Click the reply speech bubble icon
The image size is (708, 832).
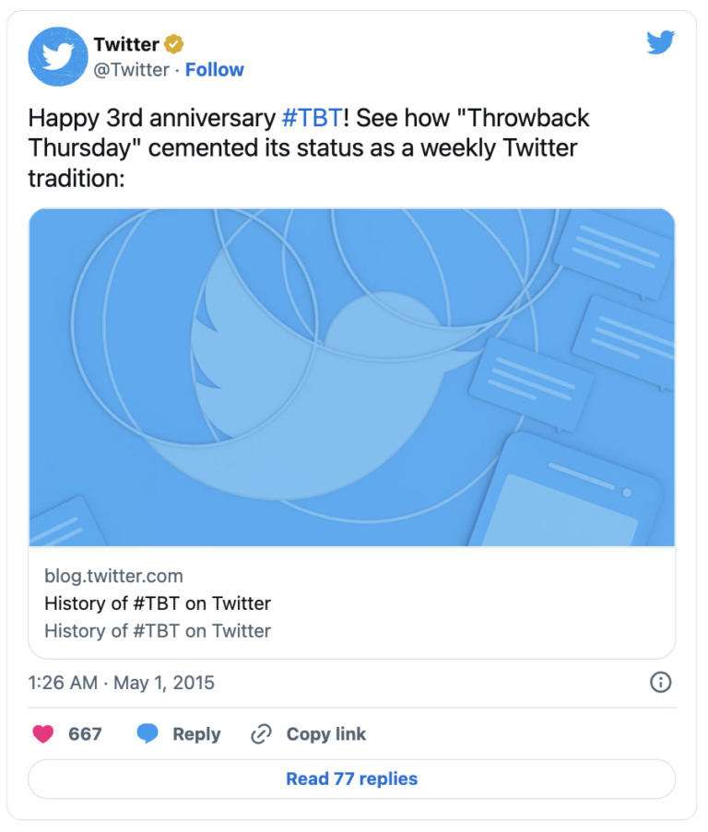coord(147,734)
